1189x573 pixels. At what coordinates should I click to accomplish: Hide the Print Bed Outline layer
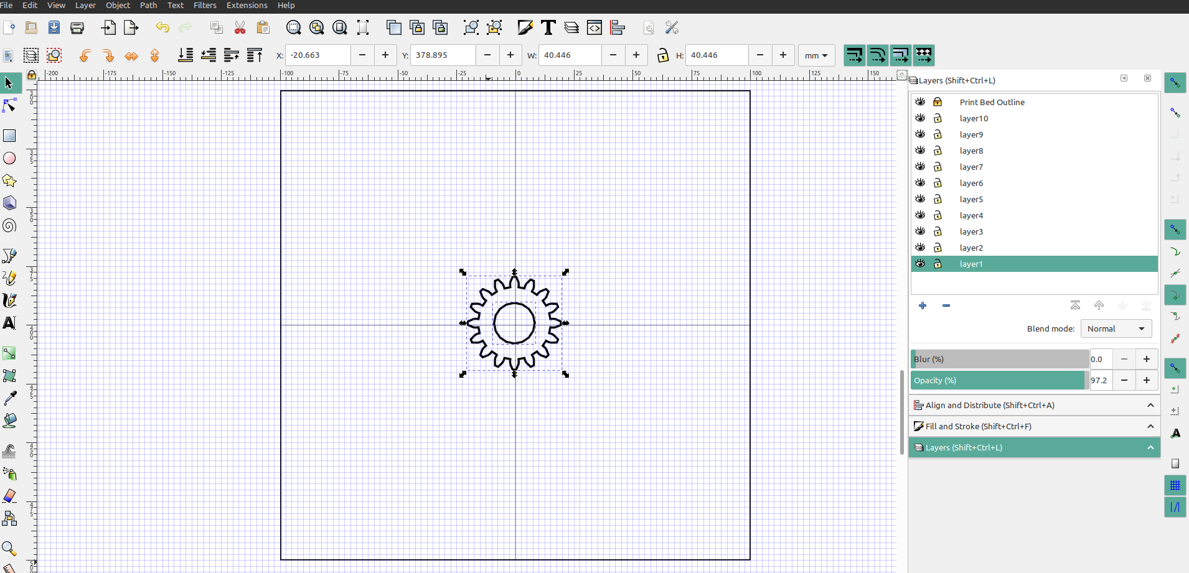920,102
